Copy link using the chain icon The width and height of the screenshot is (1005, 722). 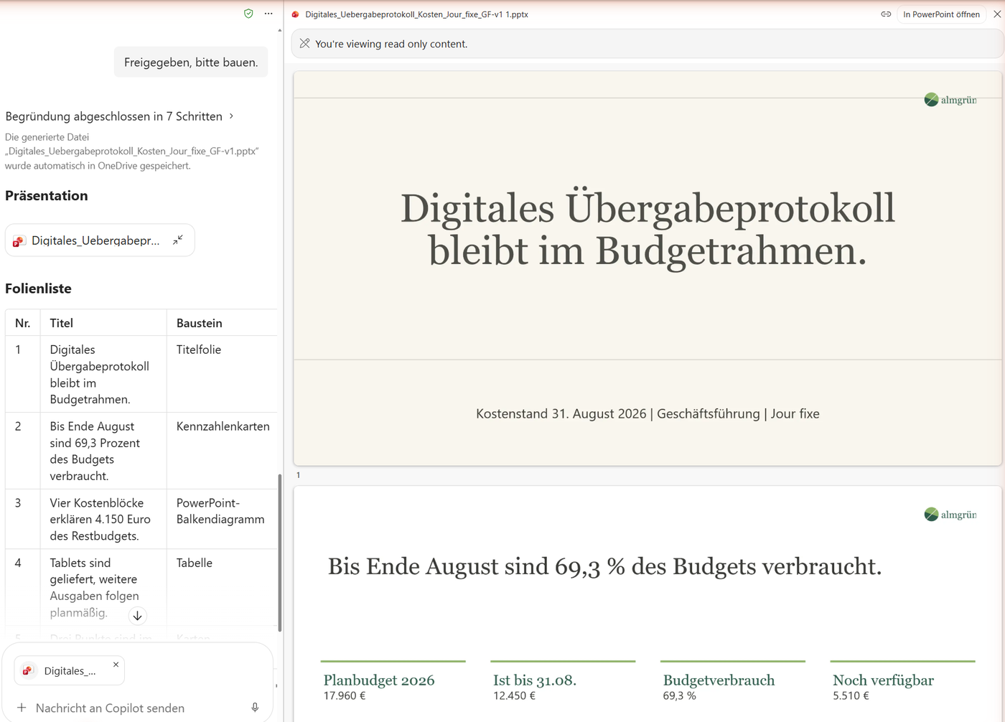coord(886,14)
